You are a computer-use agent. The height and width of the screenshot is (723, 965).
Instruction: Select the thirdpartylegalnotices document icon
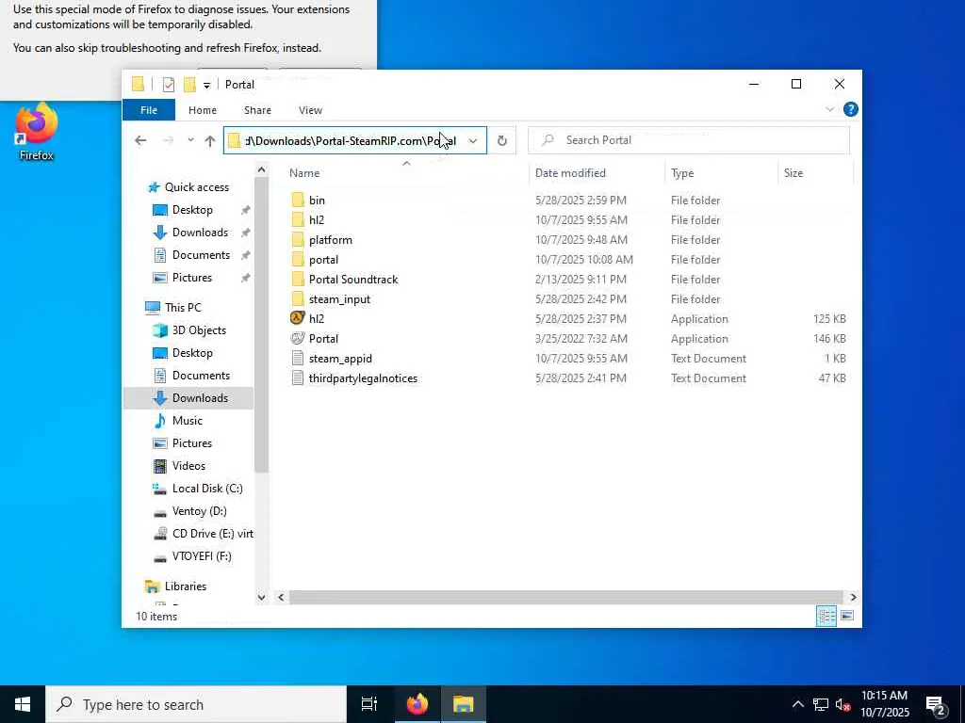point(298,378)
